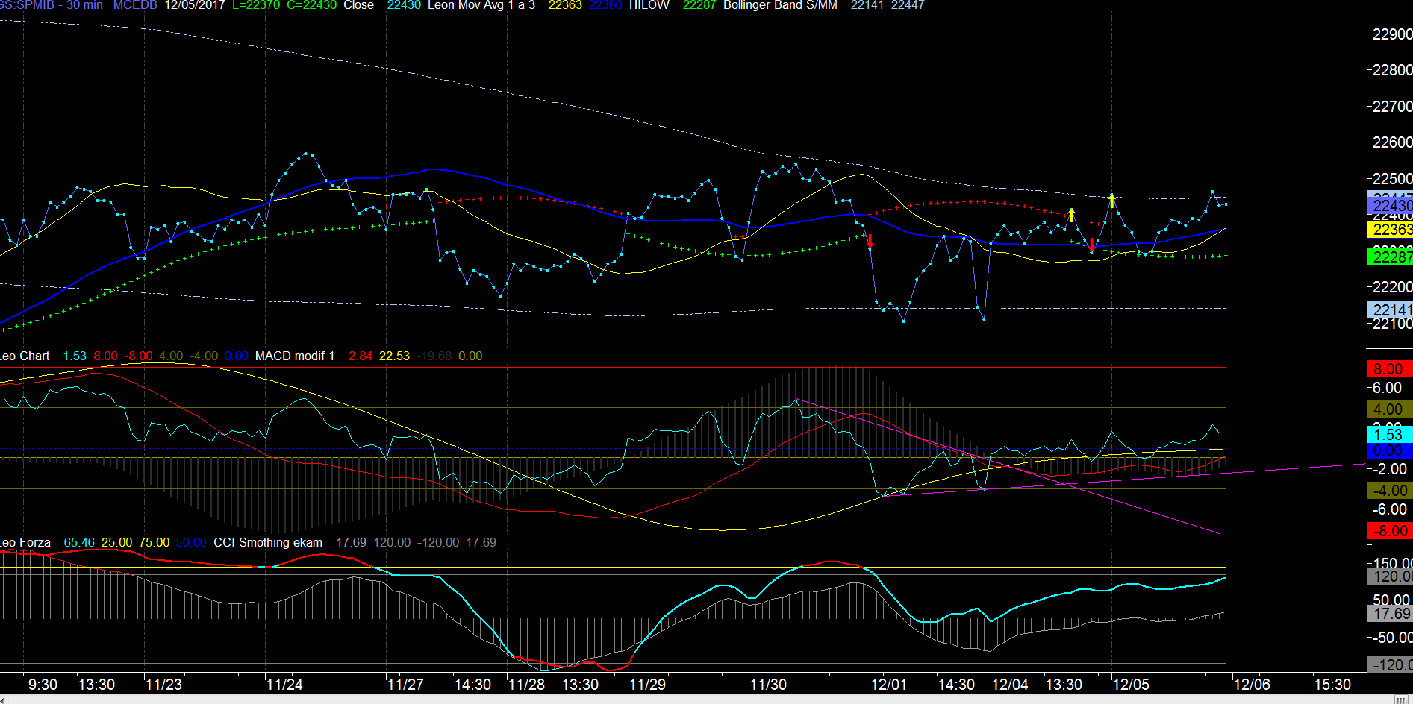
Task: Click the -6.00 MACD axis label
Action: pos(1389,509)
